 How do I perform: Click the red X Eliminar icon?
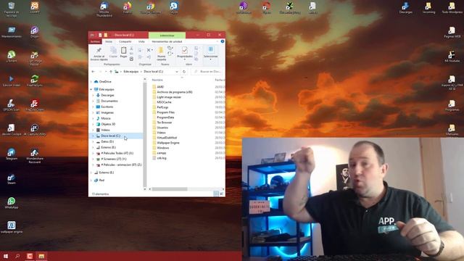(x=149, y=50)
